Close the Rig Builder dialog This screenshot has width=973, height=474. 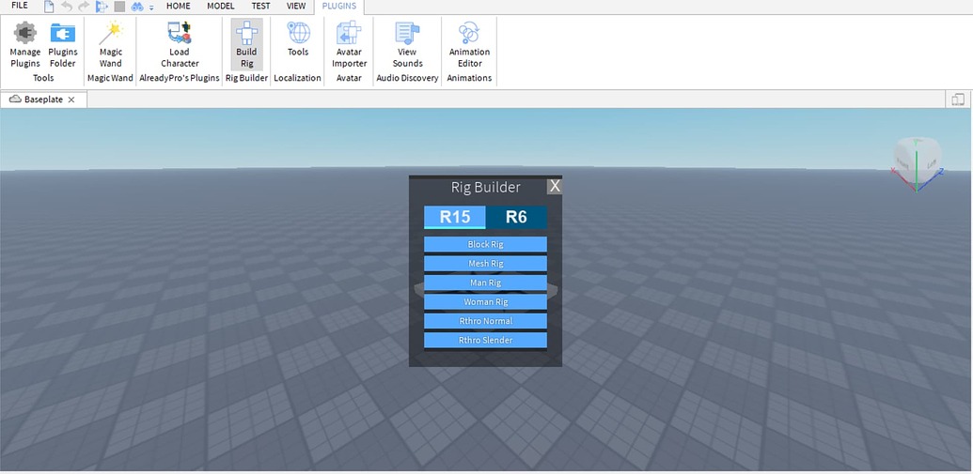pyautogui.click(x=555, y=186)
